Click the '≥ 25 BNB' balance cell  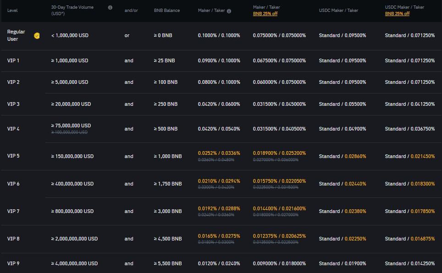pos(164,60)
